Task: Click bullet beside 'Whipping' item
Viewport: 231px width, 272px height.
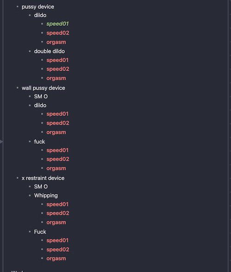Action: [x=30, y=195]
